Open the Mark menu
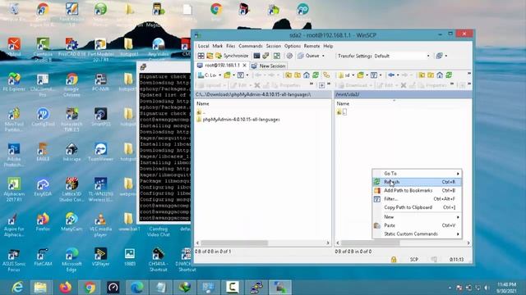The height and width of the screenshot is (295, 526). click(217, 46)
